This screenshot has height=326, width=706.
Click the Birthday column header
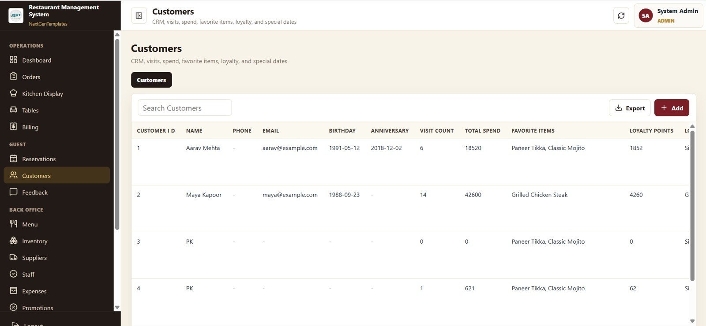click(x=342, y=131)
